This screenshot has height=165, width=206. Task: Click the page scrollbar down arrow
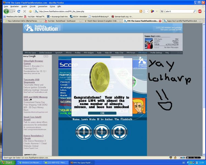click(204, 155)
